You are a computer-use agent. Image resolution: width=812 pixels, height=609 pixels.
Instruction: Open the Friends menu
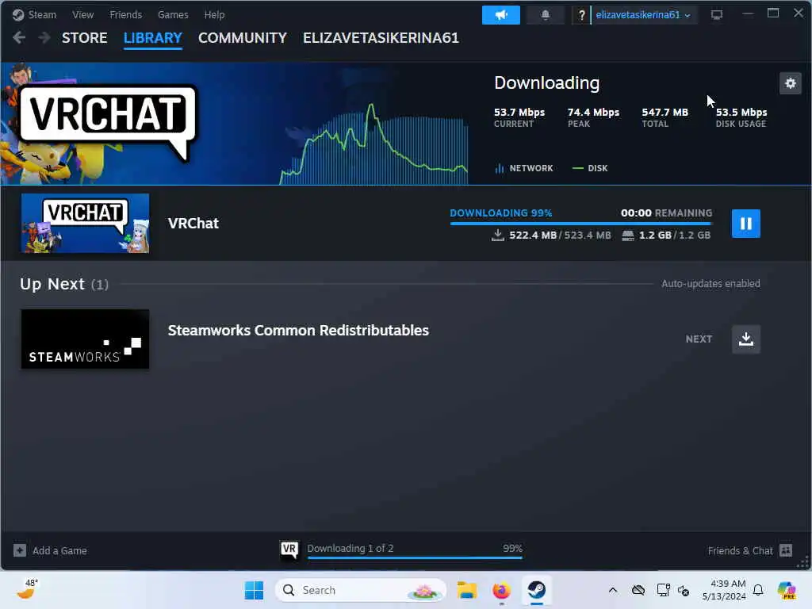pos(125,14)
